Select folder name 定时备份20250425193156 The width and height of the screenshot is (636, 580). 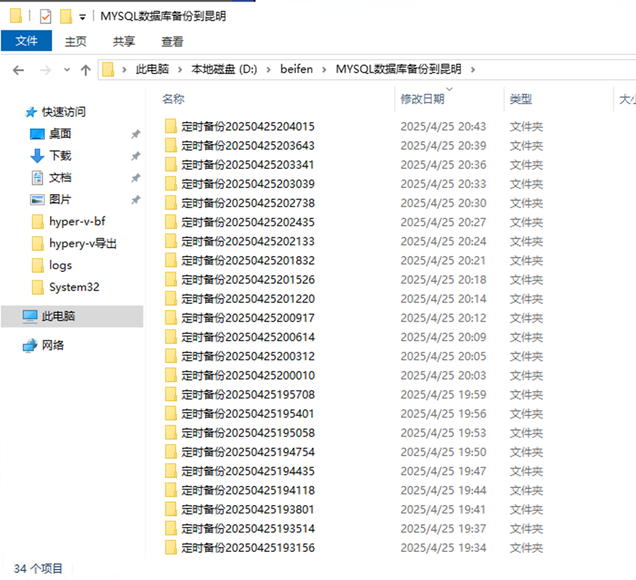pyautogui.click(x=248, y=548)
